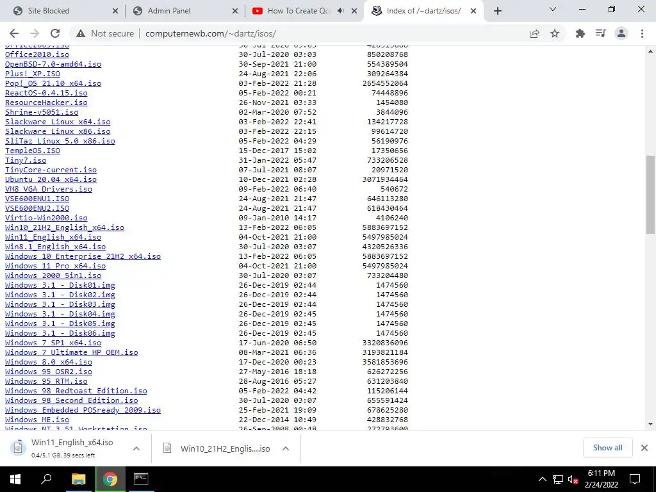Click the TempleOS.ISO link
Viewport: 656px width, 492px height.
pyautogui.click(x=33, y=151)
